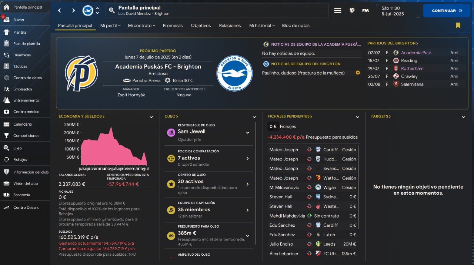Screen dimensions: 474x265
Task: Expand Mi contrato dropdown tab
Action: tap(141, 26)
